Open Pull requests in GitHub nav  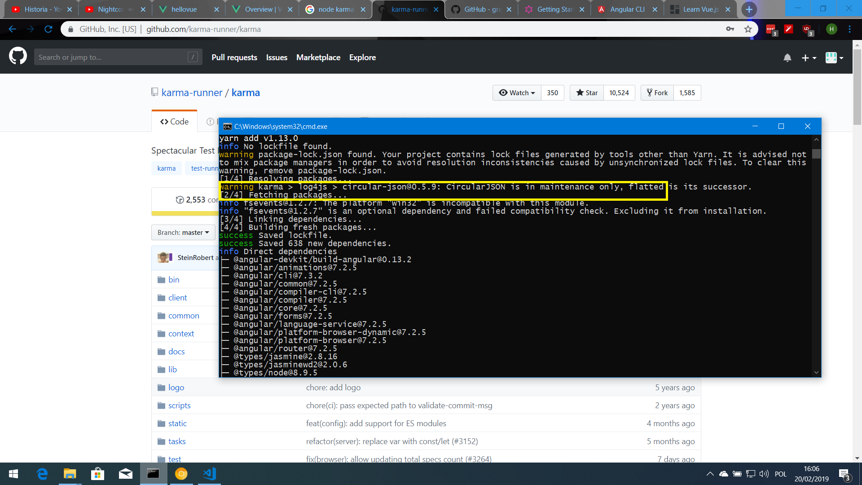(x=234, y=57)
